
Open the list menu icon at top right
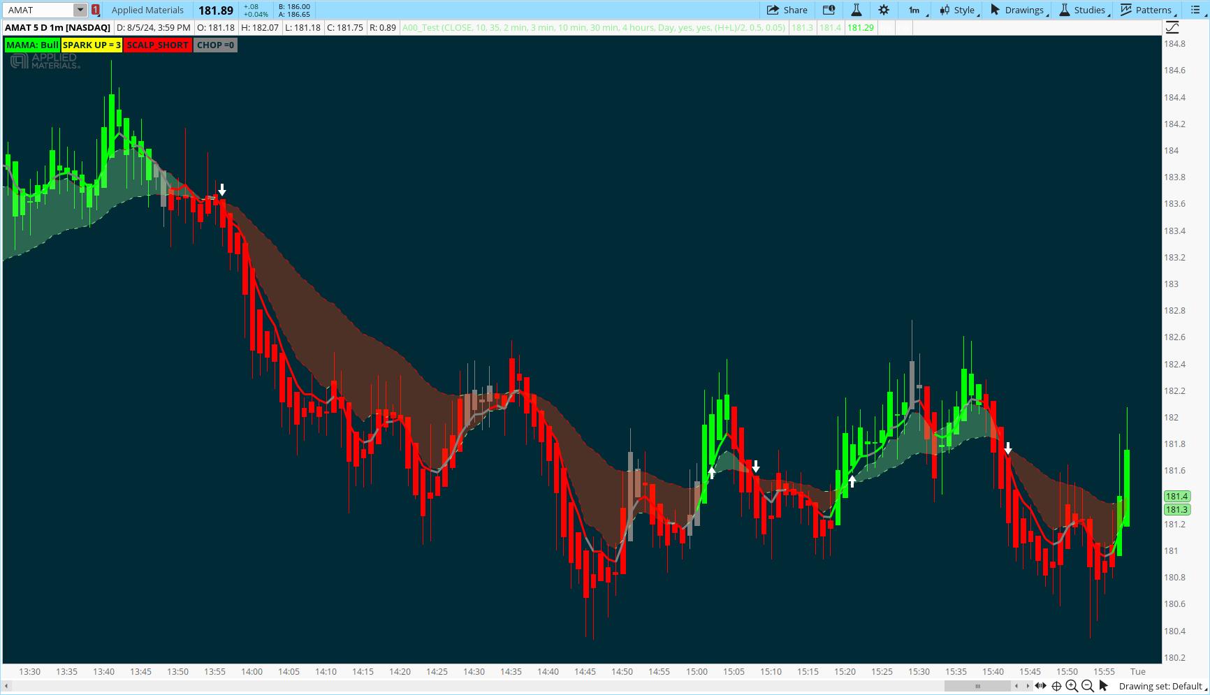pyautogui.click(x=1196, y=10)
